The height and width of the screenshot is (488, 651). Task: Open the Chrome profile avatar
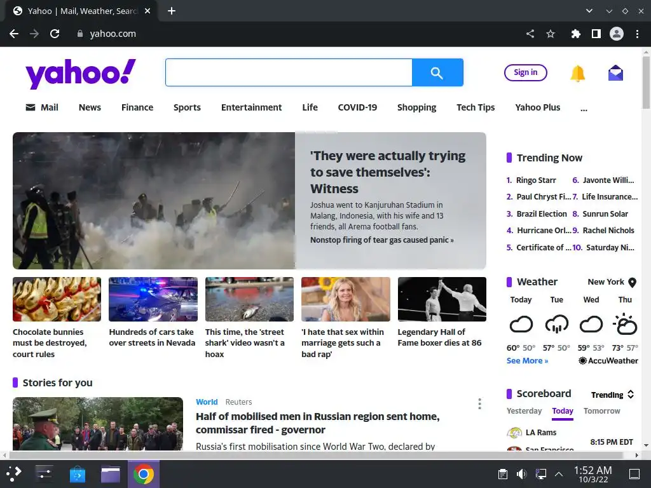617,34
